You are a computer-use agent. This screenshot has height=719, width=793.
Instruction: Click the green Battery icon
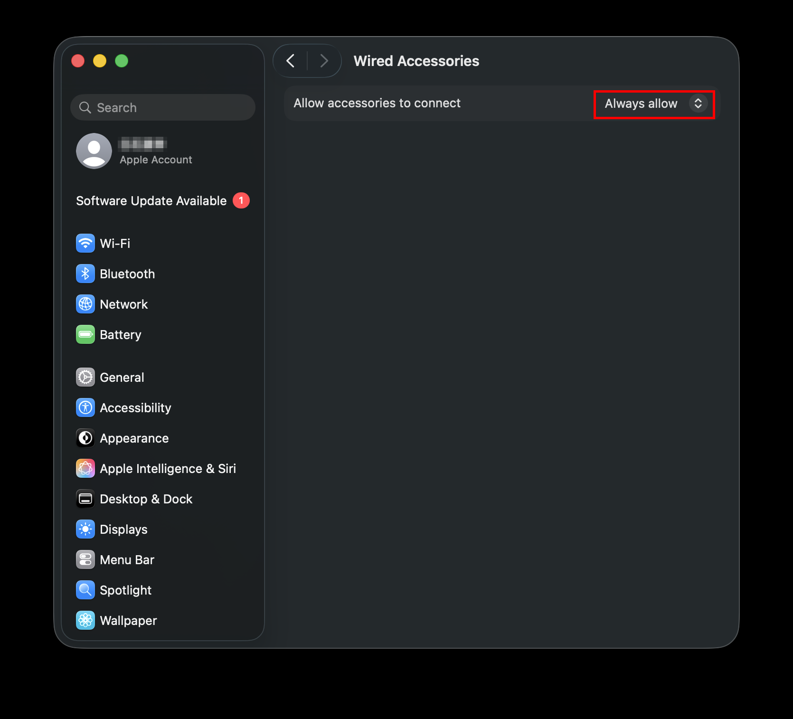[85, 335]
